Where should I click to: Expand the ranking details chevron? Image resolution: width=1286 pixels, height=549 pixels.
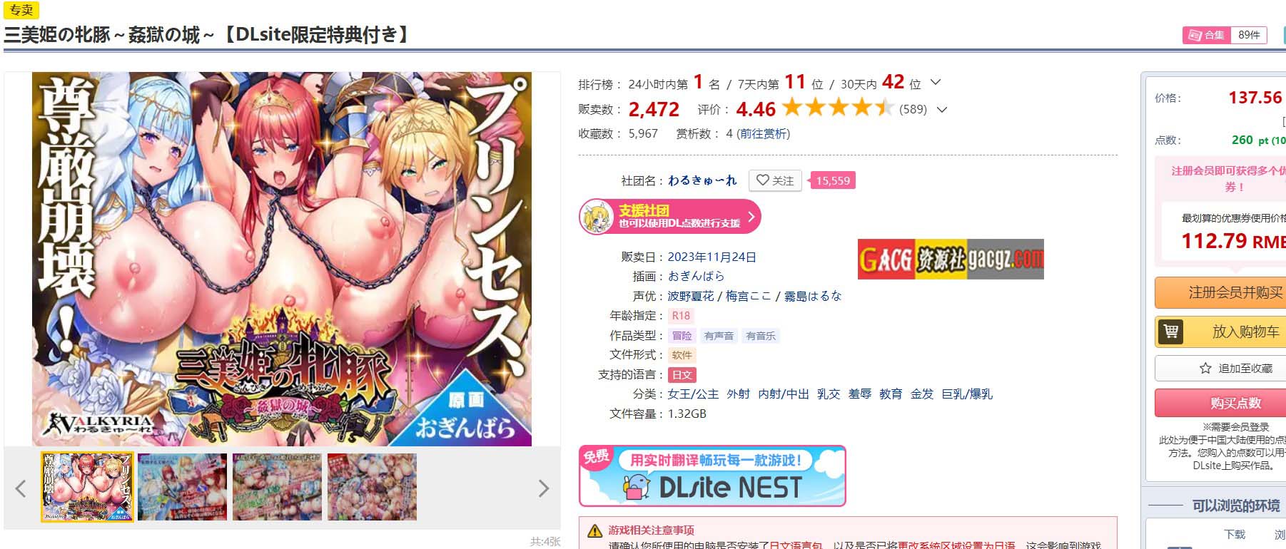click(936, 83)
